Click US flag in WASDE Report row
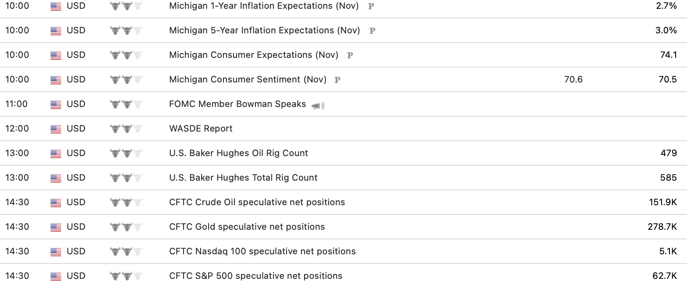Image resolution: width=687 pixels, height=292 pixels. click(56, 129)
